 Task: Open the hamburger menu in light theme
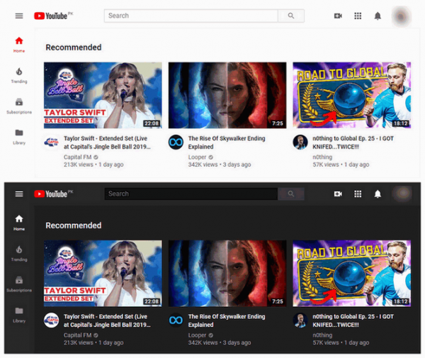[19, 16]
